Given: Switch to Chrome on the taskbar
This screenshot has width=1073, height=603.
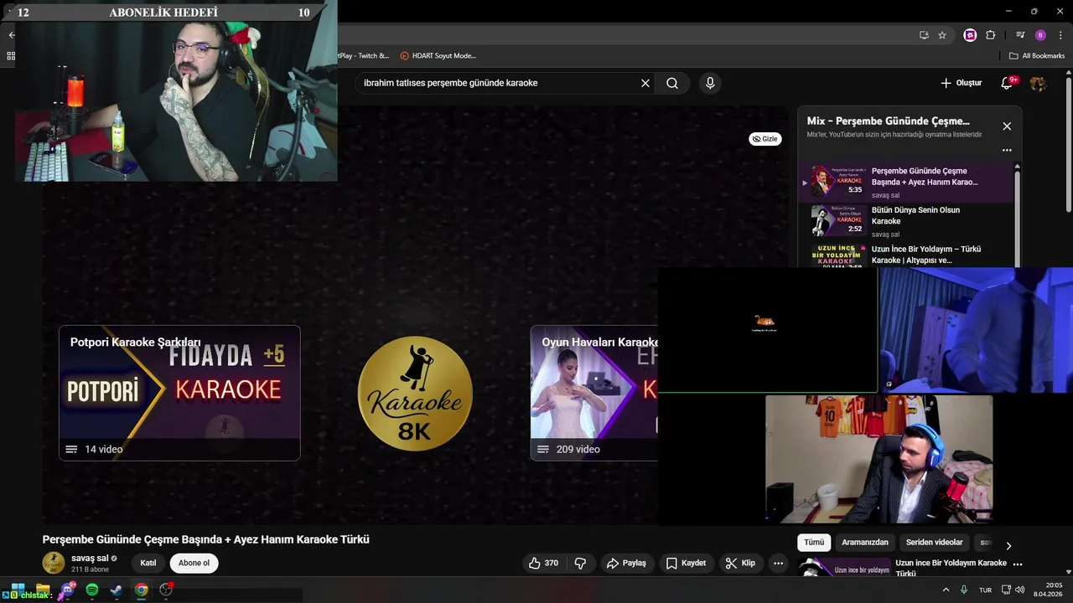Looking at the screenshot, I should pyautogui.click(x=142, y=590).
